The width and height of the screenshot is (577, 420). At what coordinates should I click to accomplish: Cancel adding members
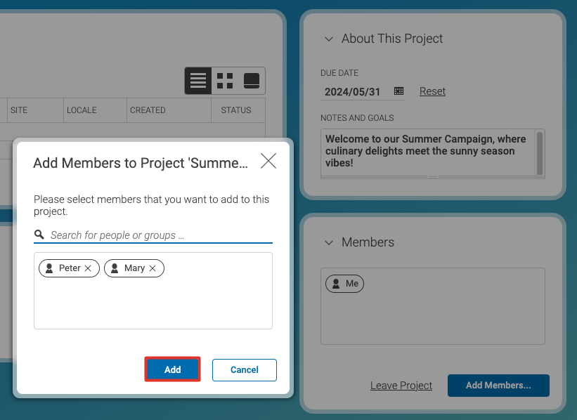pos(245,369)
